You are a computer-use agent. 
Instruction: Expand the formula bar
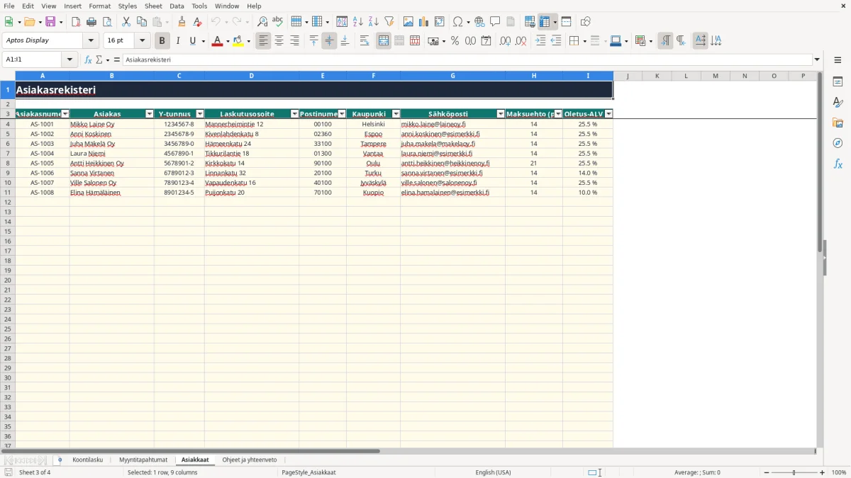[x=817, y=59]
